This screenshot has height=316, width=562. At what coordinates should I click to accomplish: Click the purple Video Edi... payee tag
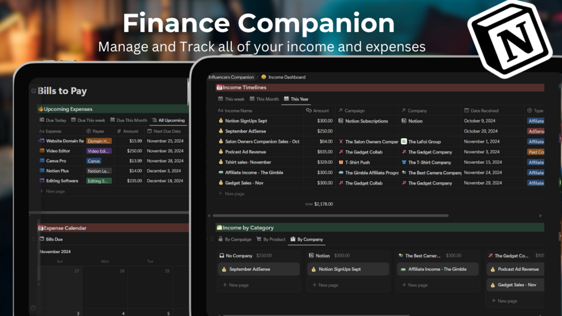point(99,151)
